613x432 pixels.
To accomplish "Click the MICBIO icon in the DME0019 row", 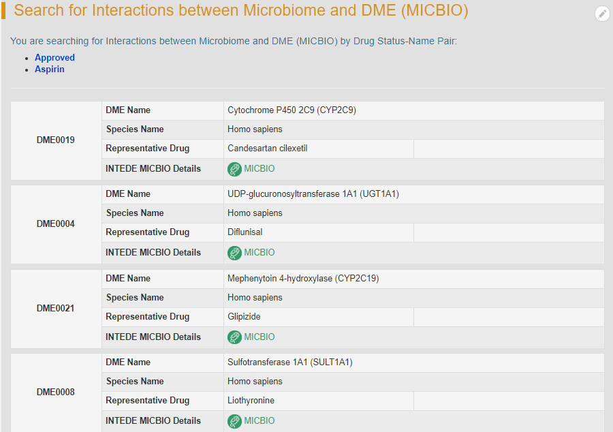I will (x=234, y=169).
